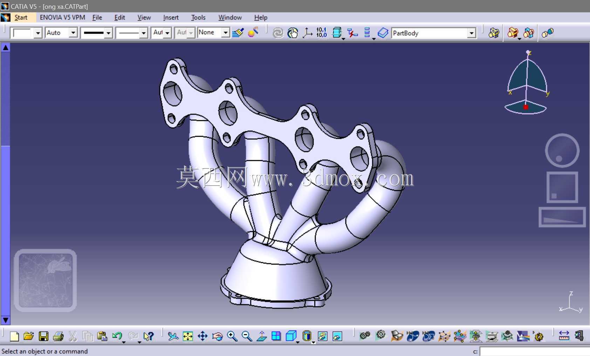Click the blue and yellow bodies icon
The height and width of the screenshot is (356, 590).
coord(529,33)
